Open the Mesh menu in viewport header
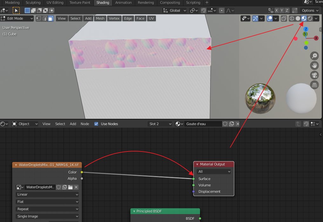323x222 pixels. pos(100,18)
